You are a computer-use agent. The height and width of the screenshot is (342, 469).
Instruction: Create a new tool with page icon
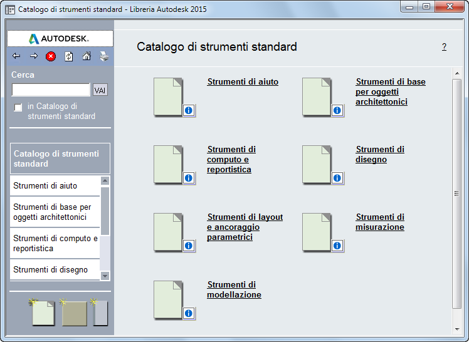click(x=42, y=312)
